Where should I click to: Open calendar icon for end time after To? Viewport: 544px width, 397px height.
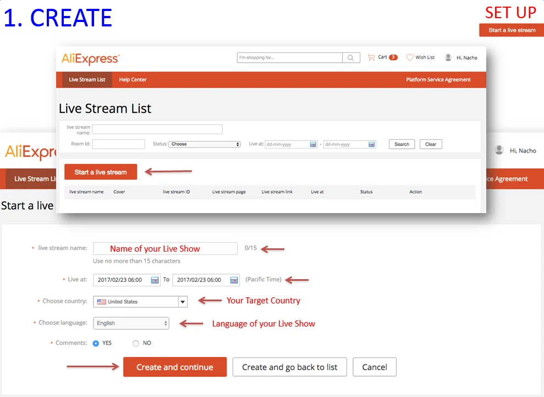[x=234, y=280]
